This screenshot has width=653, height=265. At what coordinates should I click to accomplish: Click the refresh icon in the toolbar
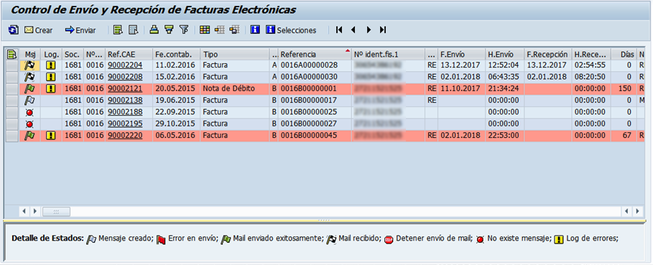(14, 30)
